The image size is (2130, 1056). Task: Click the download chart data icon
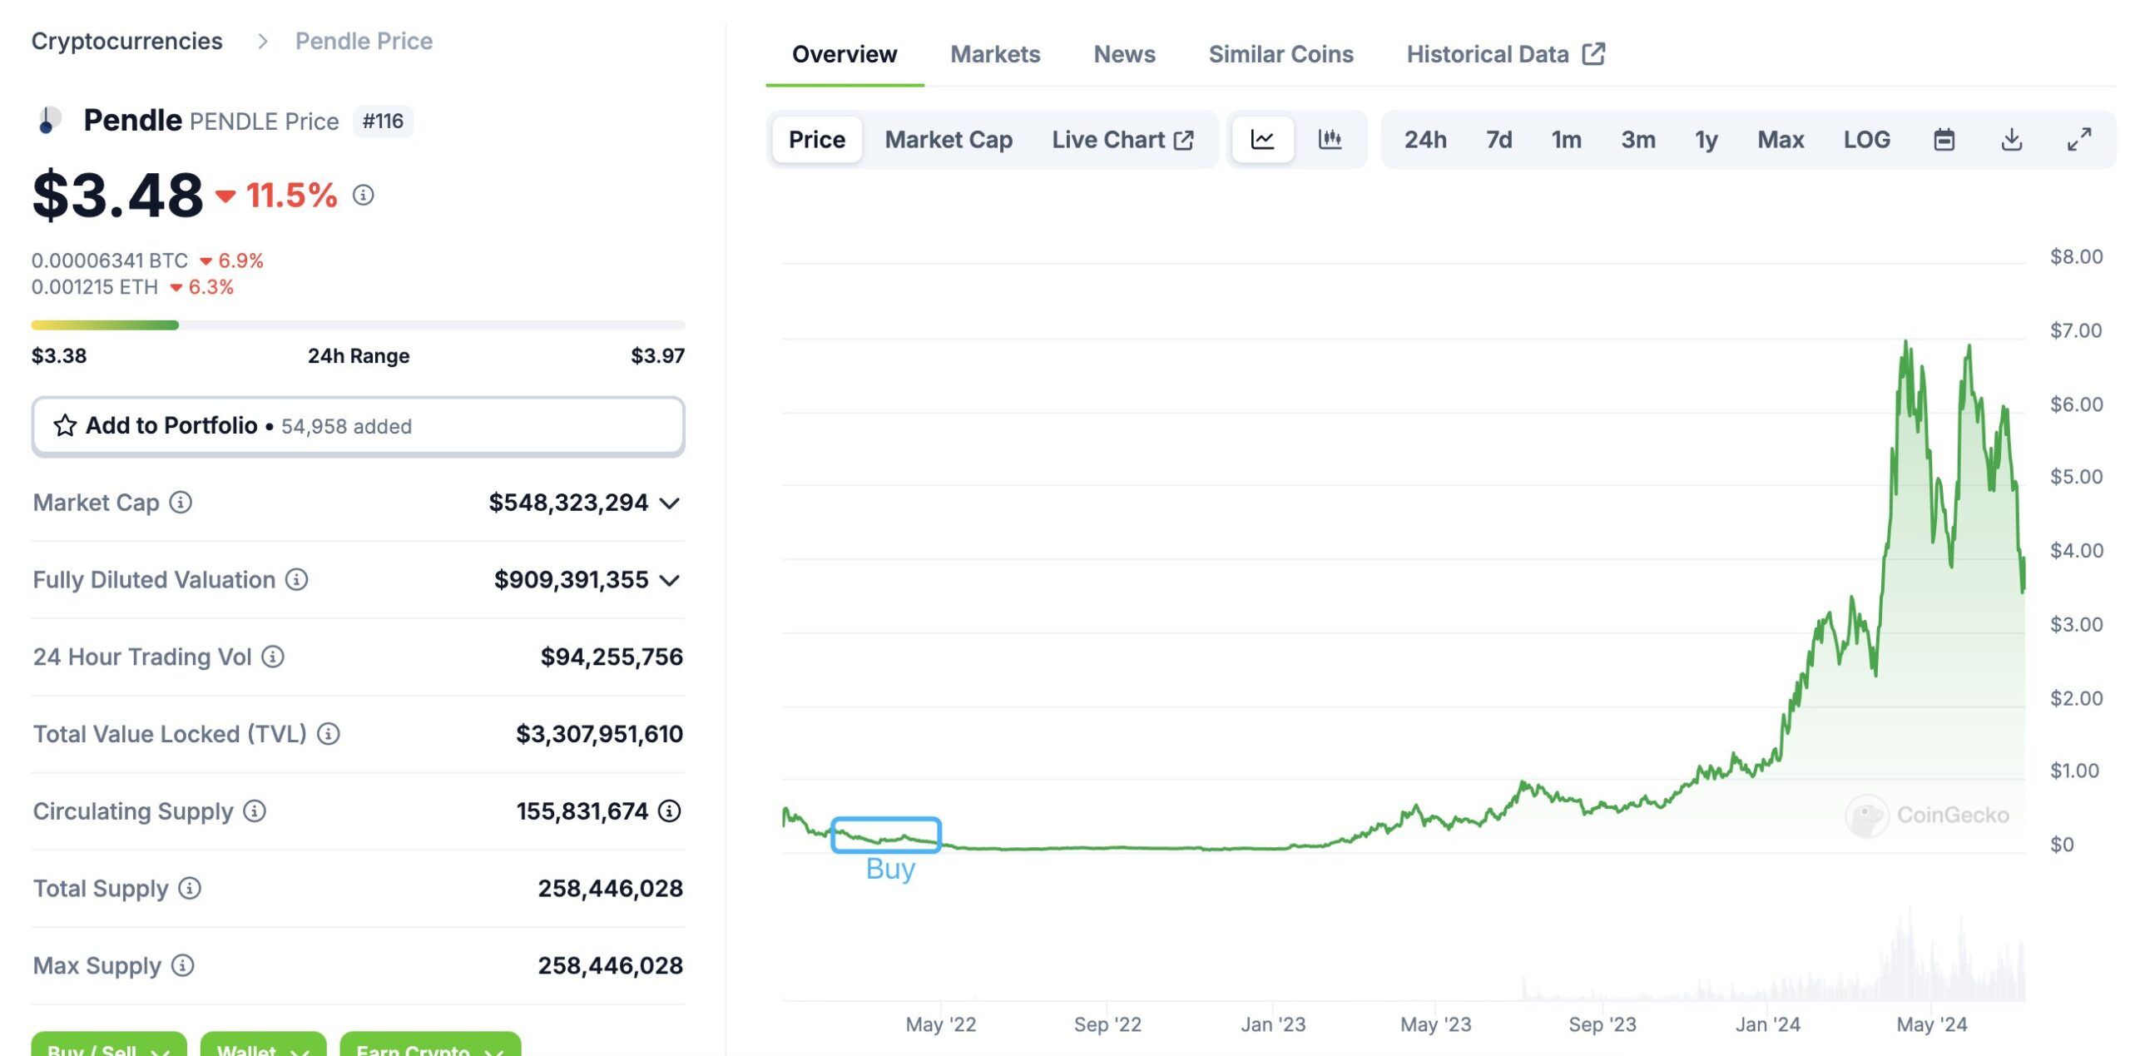[2011, 140]
